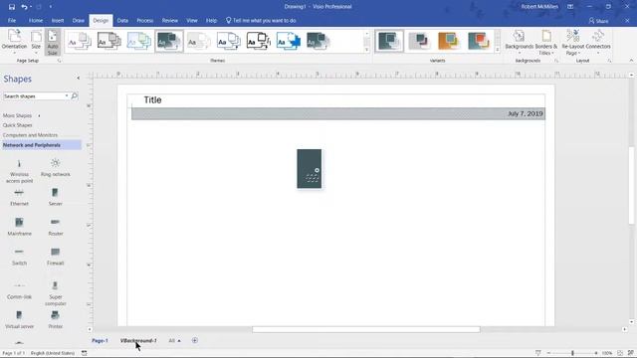Pick the Router shape
Screen dimensions: 637x358
click(x=56, y=227)
